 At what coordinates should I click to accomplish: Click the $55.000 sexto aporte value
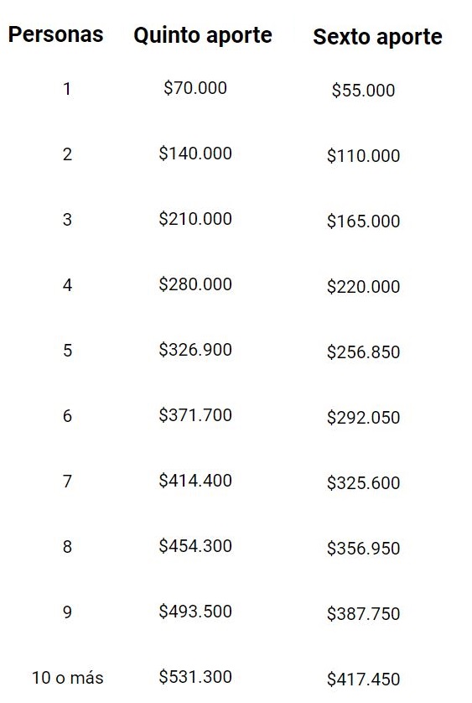coord(363,90)
